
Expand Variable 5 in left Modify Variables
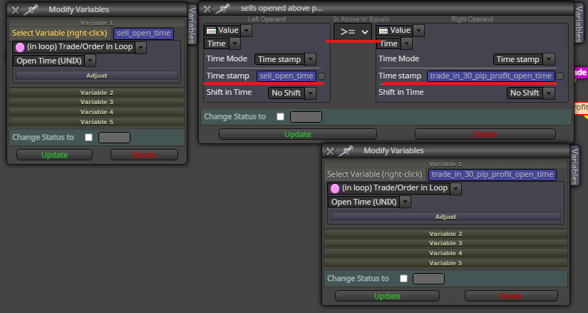97,122
